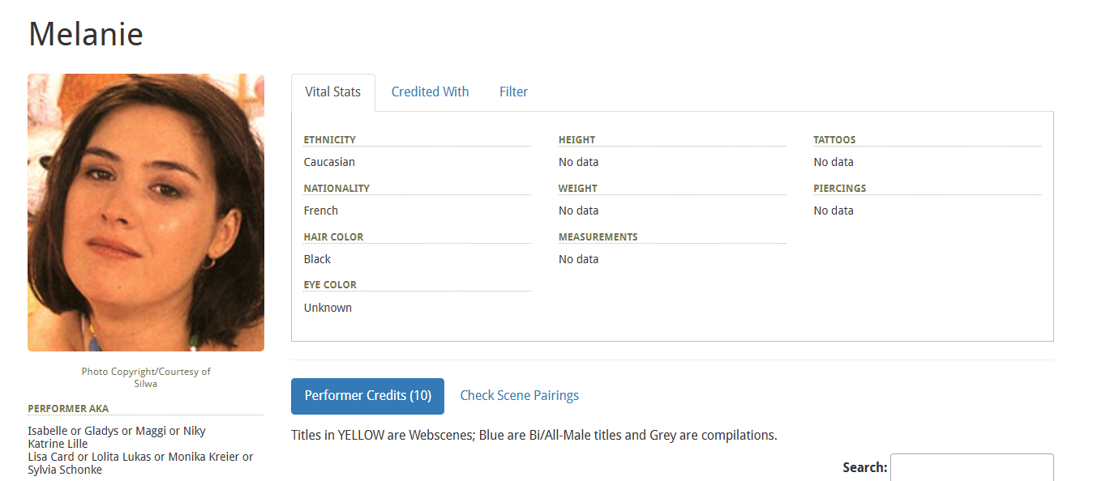
Task: Click the alias Niky
Action: coord(195,430)
